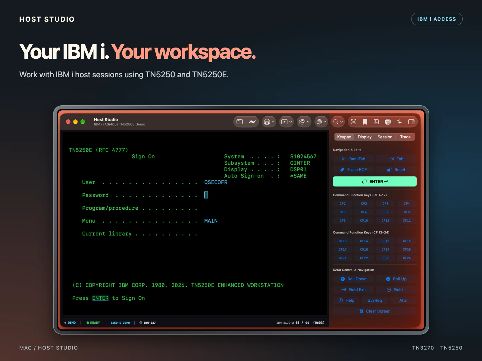
Task: Toggle the sidebar panel icon
Action: point(411,122)
